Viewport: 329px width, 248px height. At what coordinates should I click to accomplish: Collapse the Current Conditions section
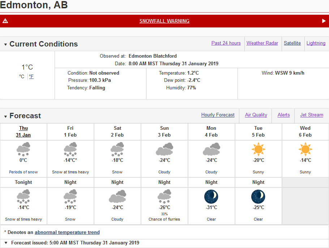[x=5, y=44]
